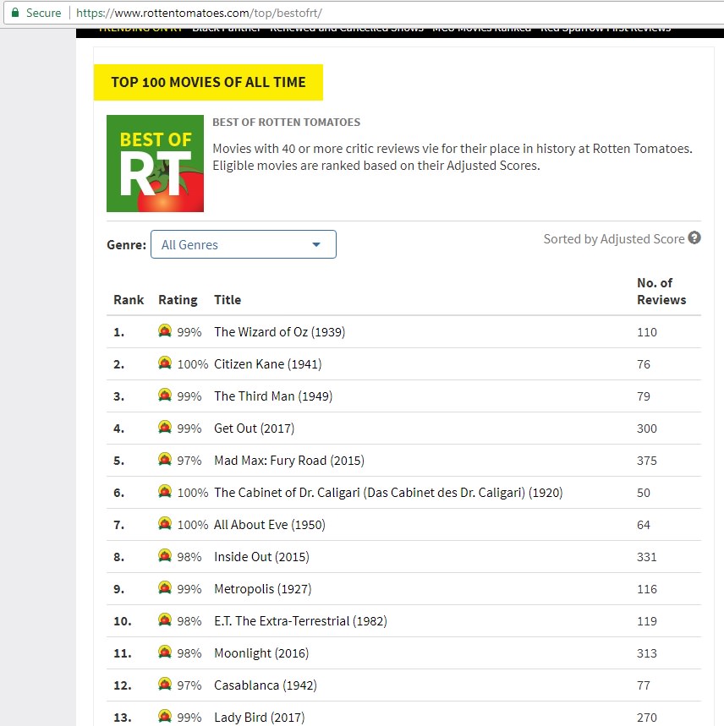Open Metropolis (1927) link
Image resolution: width=724 pixels, height=726 pixels.
[x=263, y=589]
